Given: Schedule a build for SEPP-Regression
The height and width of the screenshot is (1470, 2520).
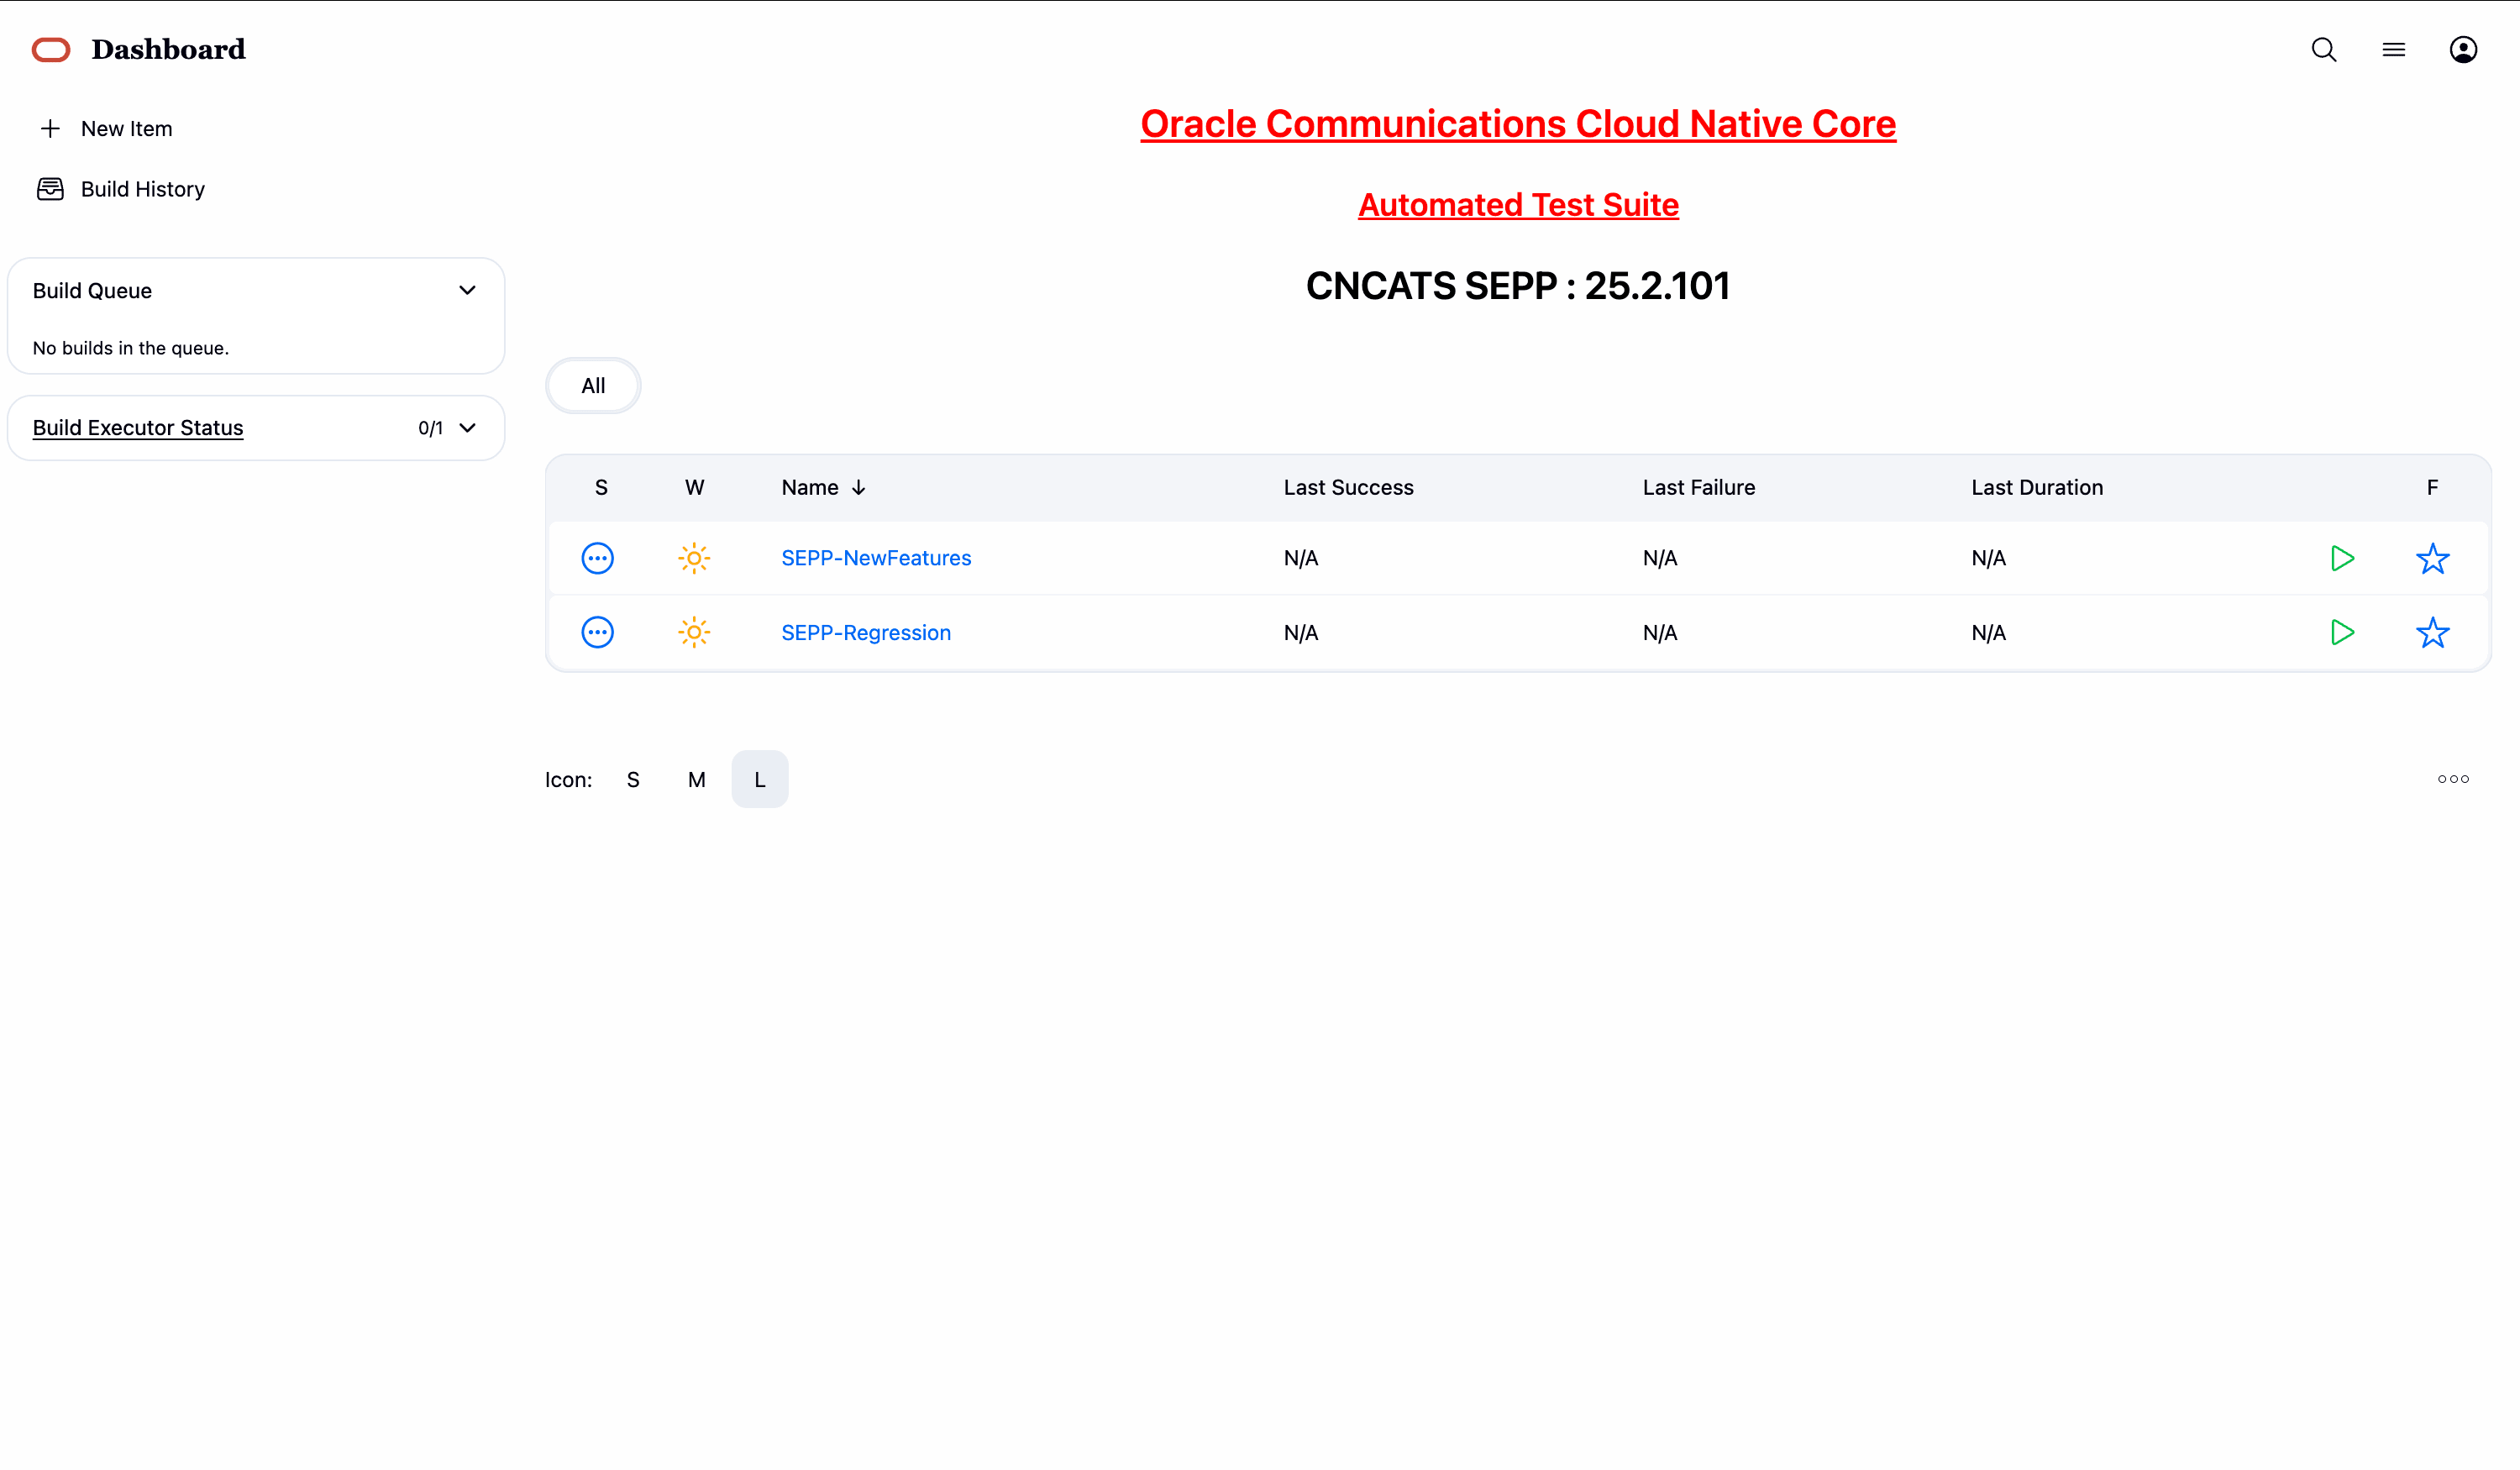Looking at the screenshot, I should 2342,632.
